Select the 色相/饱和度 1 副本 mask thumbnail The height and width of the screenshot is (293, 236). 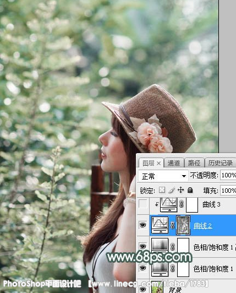[183, 245]
